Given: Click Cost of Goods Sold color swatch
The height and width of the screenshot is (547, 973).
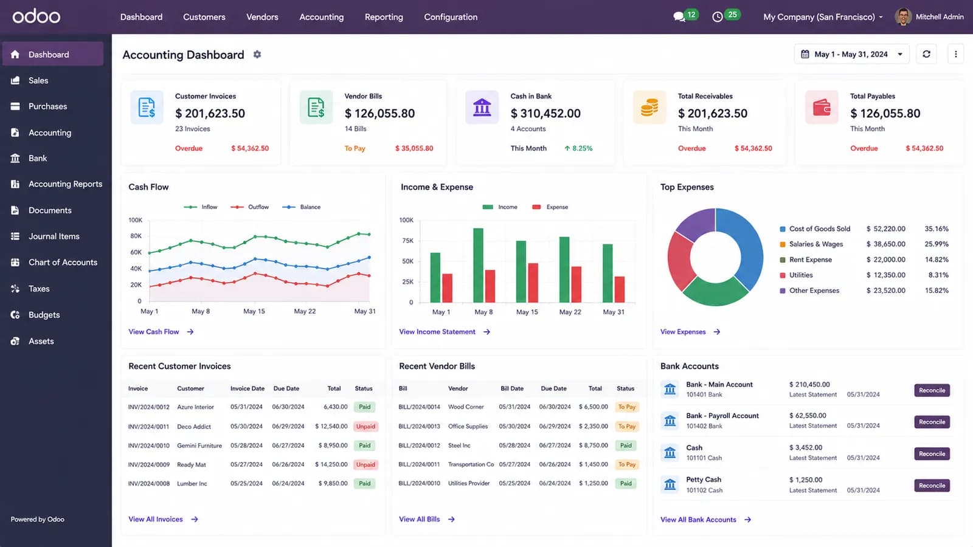Looking at the screenshot, I should pos(783,229).
